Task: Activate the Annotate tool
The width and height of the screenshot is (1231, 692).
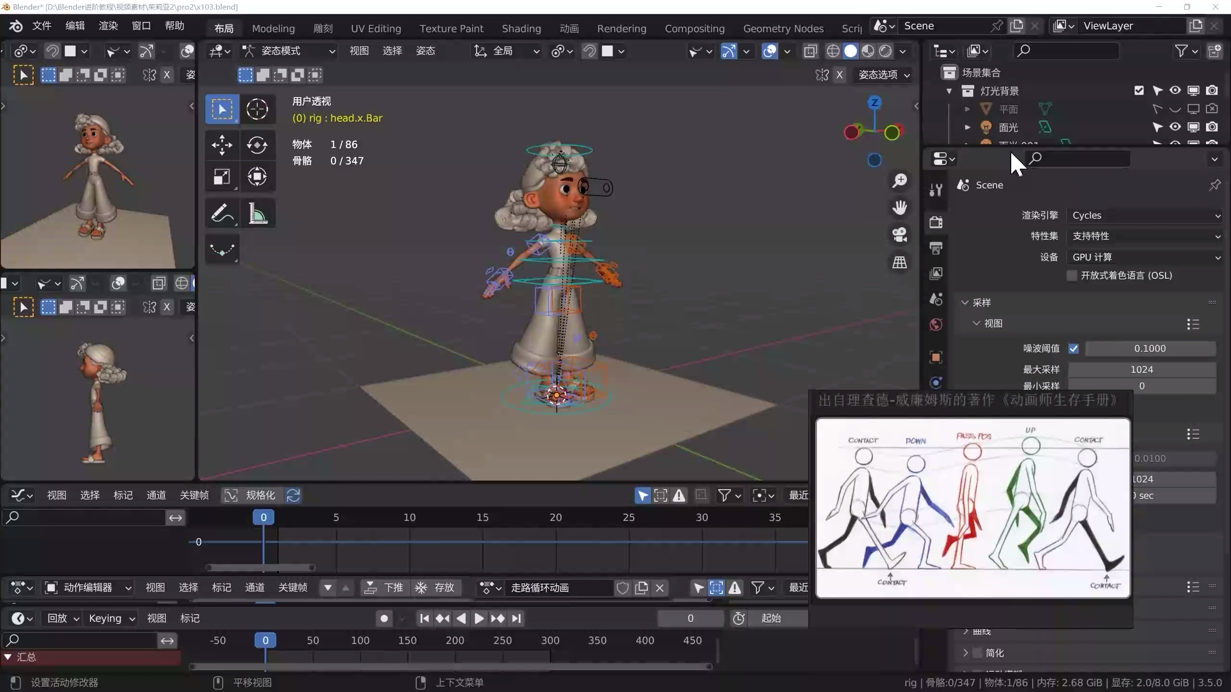Action: tap(222, 213)
